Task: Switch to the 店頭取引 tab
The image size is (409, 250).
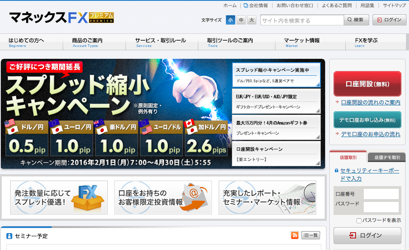Action: point(348,157)
